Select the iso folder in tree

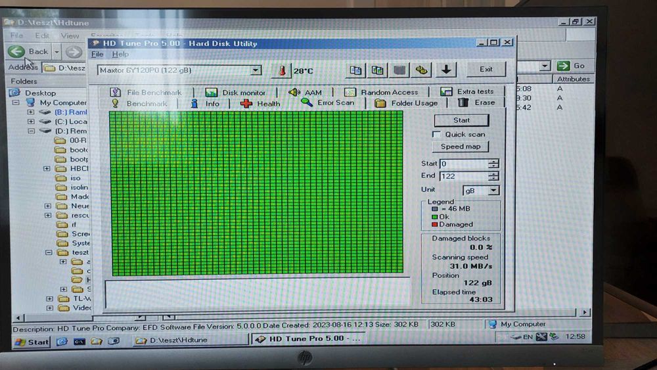(76, 177)
